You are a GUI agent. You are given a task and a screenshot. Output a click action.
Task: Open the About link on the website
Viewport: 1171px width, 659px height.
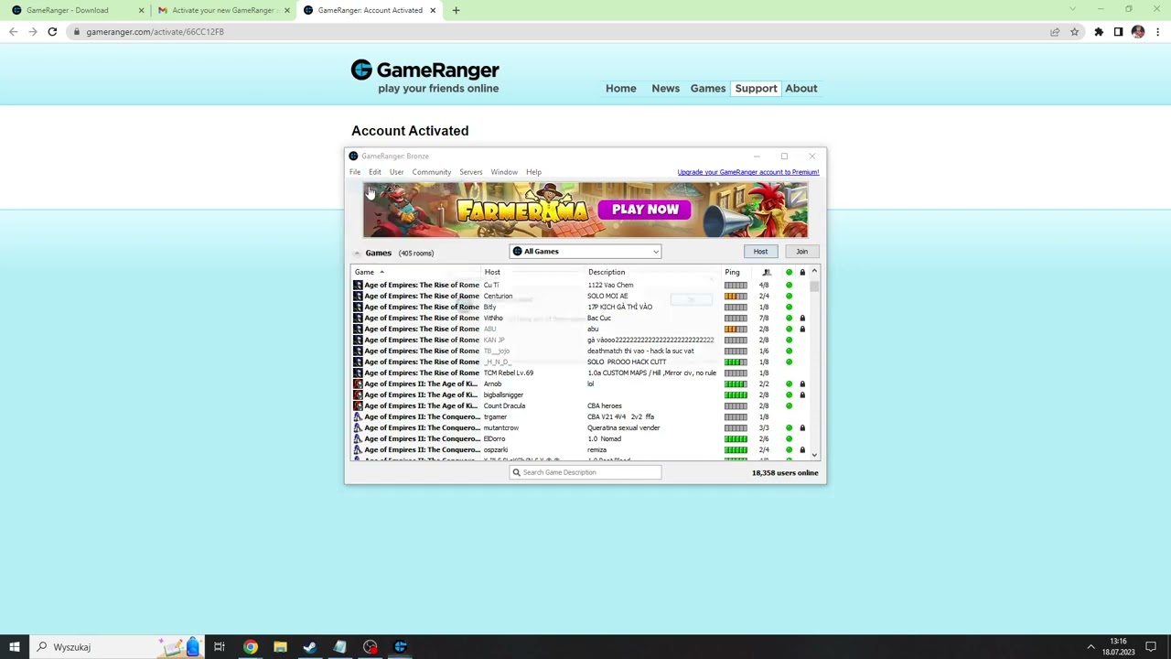click(x=800, y=89)
